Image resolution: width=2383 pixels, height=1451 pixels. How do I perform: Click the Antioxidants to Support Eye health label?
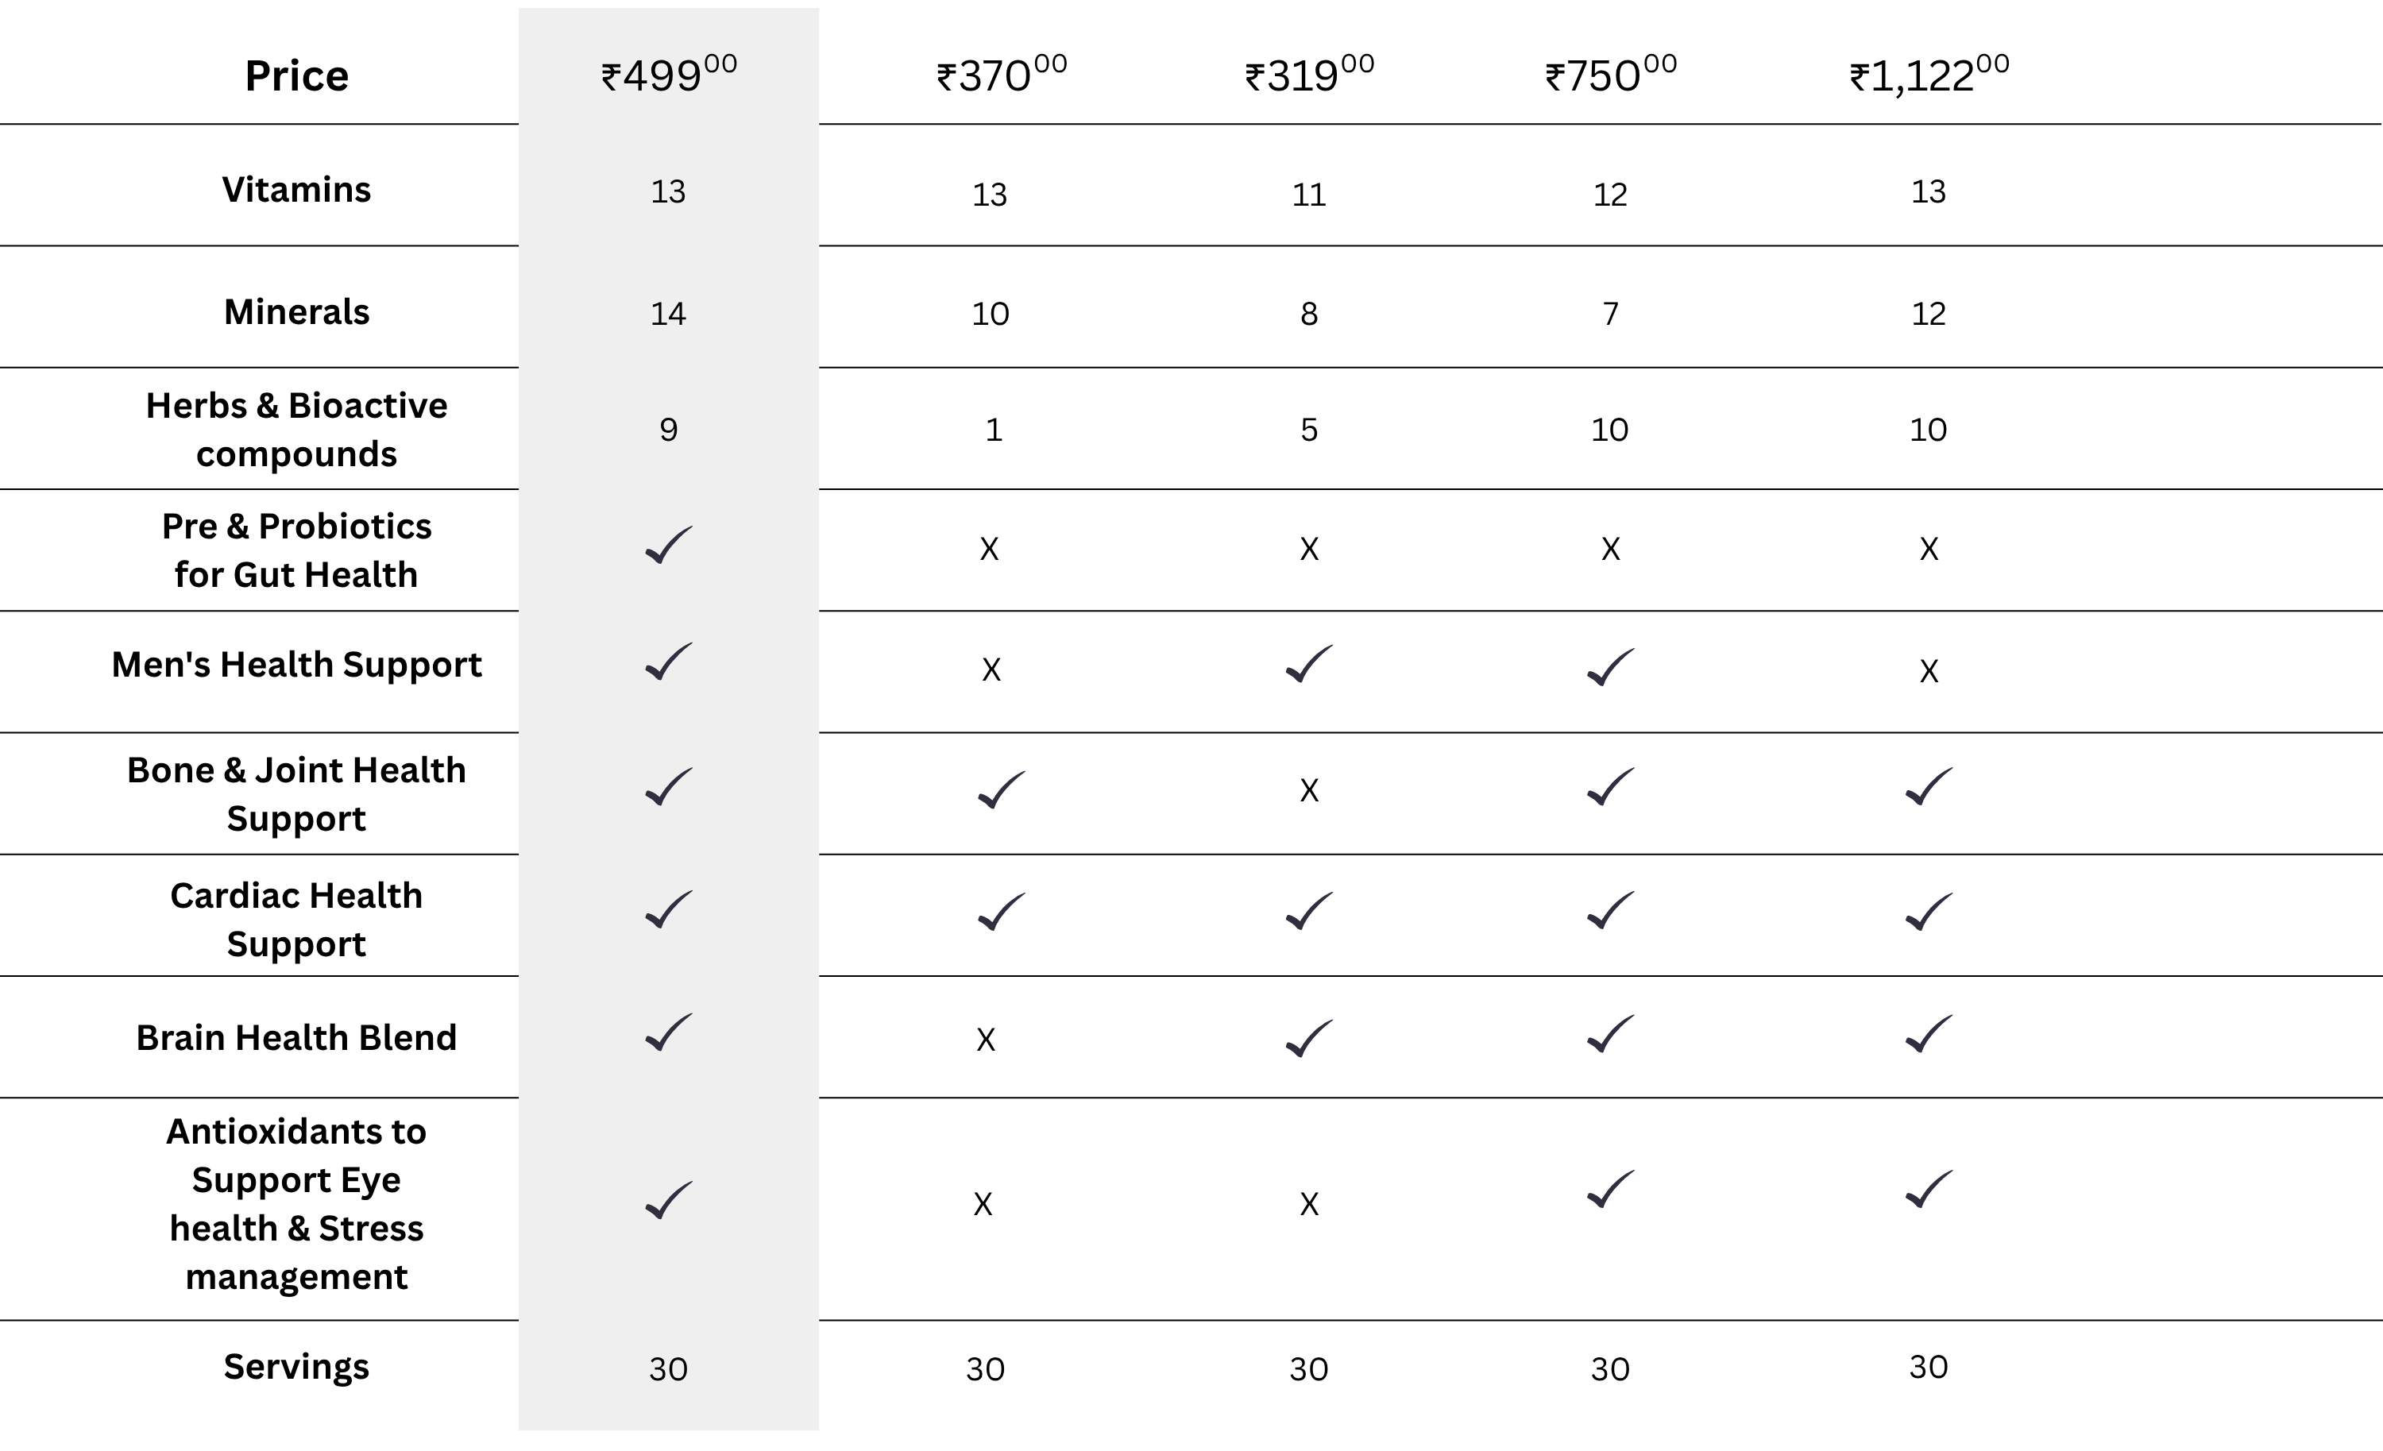point(296,1203)
